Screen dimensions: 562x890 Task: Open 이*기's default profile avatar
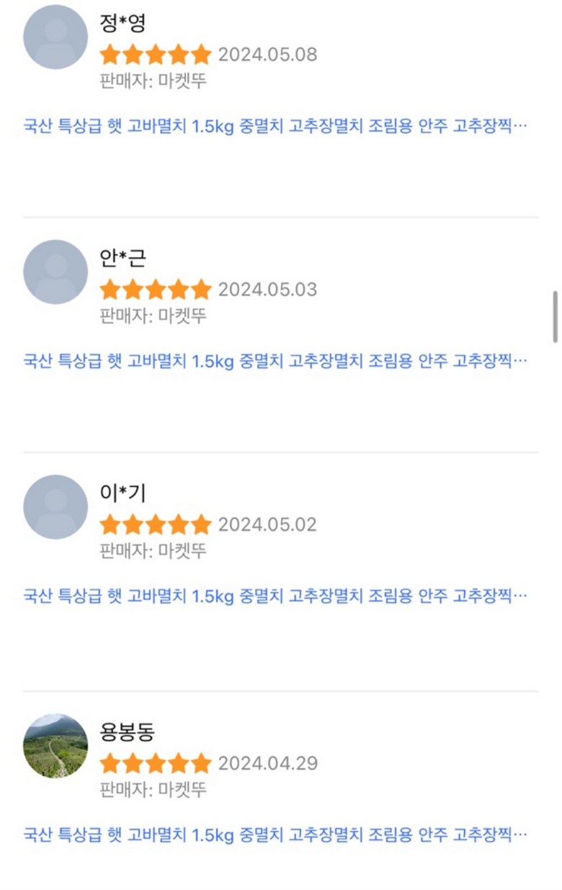tap(55, 507)
